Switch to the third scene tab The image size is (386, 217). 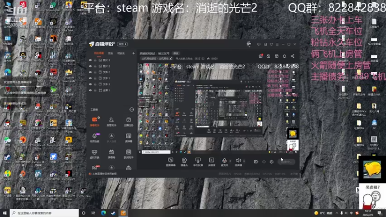[121, 53]
